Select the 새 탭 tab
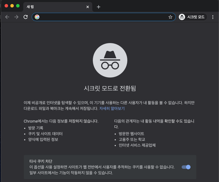 [x=58, y=7]
